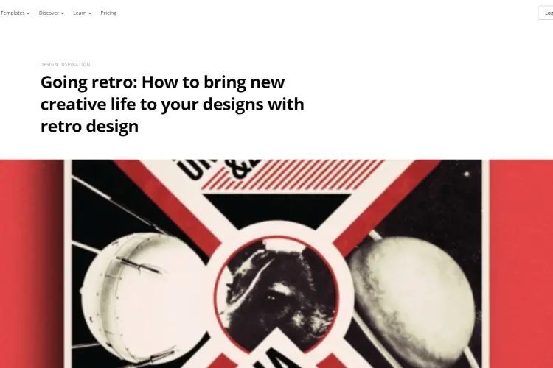Open the Design Inspiration category link
Screen dimensions: 553x368
click(65, 65)
